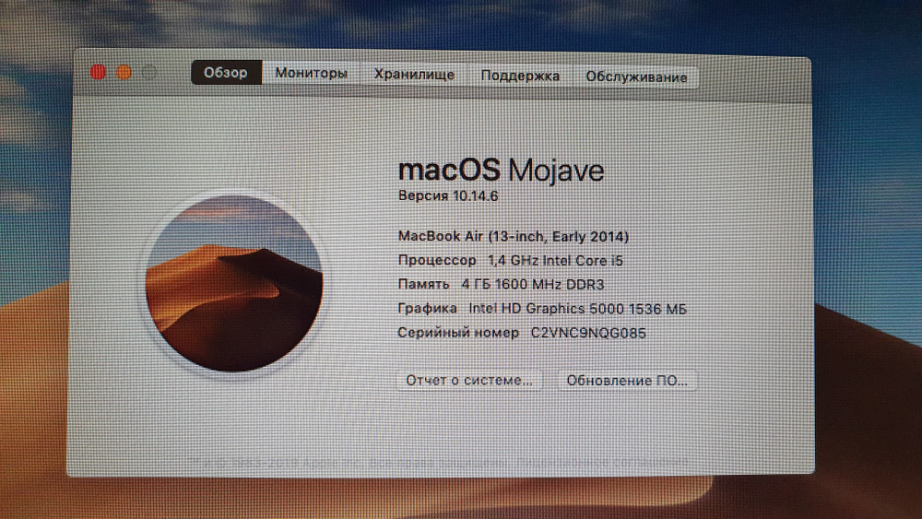Screen dimensions: 922x519
Task: Open the Мониторы tab
Action: 312,74
